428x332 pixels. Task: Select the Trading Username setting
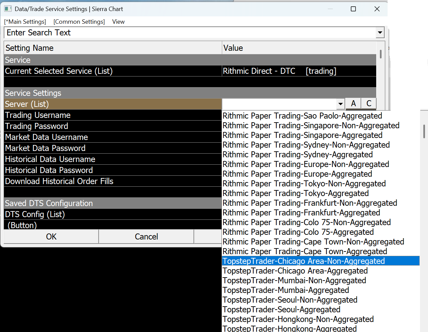tap(113, 115)
